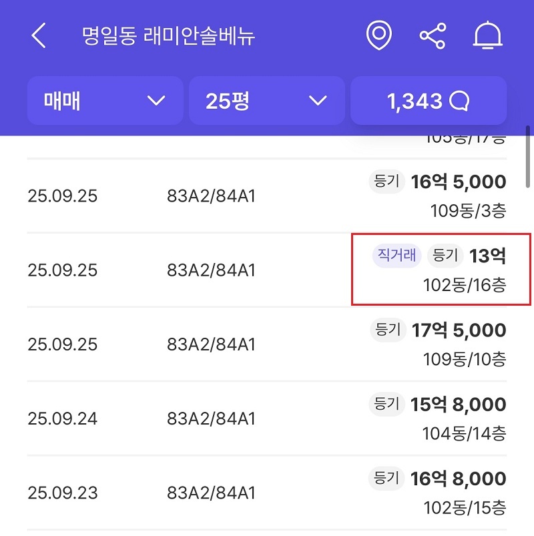Tap the 등기 badge next to 16억 5,000
This screenshot has width=534, height=536.
tap(387, 182)
